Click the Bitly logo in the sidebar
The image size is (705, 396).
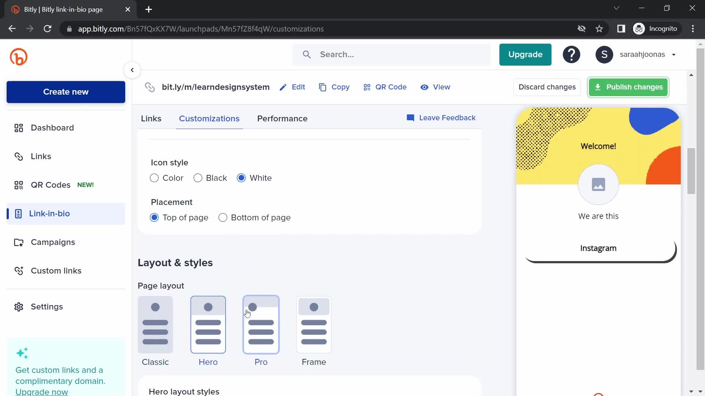point(19,57)
